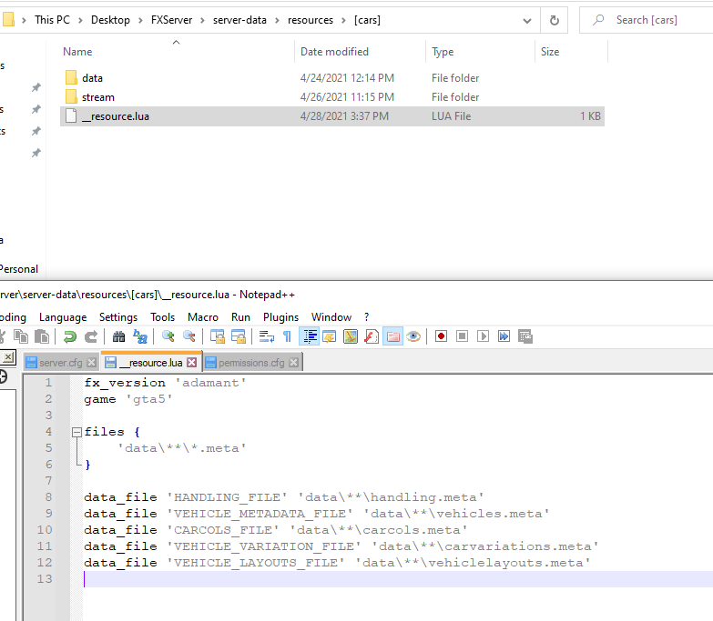Click the Paste icon in Notepad++ toolbar
713x621 pixels.
pos(42,336)
